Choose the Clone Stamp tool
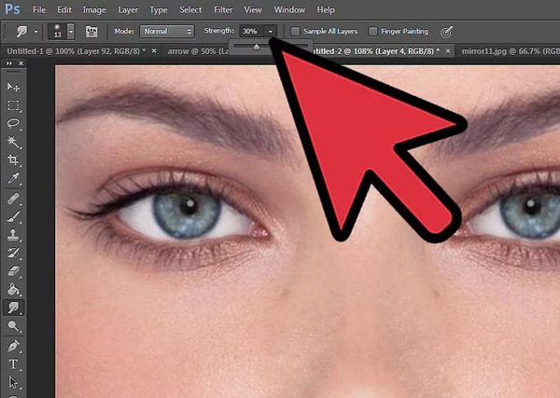This screenshot has height=398, width=560. [13, 235]
